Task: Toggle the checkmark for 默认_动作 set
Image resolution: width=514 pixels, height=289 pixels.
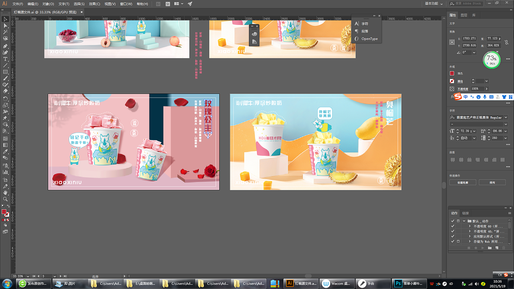Action: [x=453, y=221]
